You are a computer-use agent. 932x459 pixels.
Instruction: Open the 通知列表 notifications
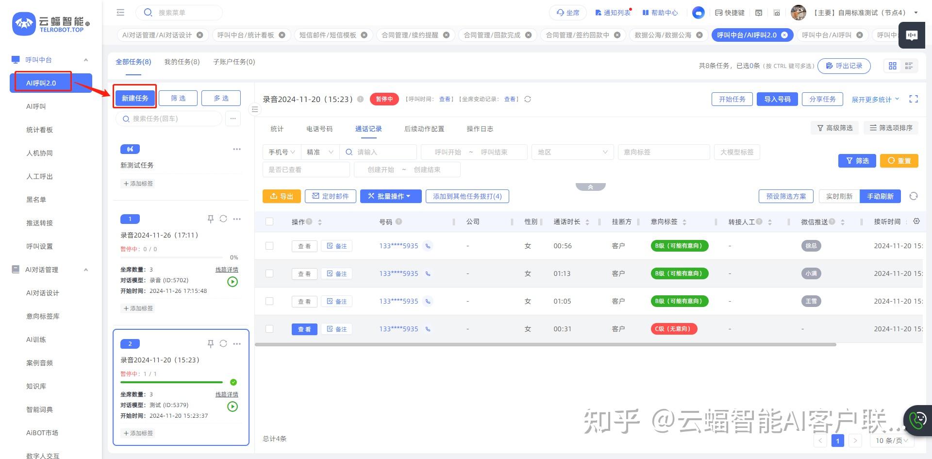(x=613, y=13)
